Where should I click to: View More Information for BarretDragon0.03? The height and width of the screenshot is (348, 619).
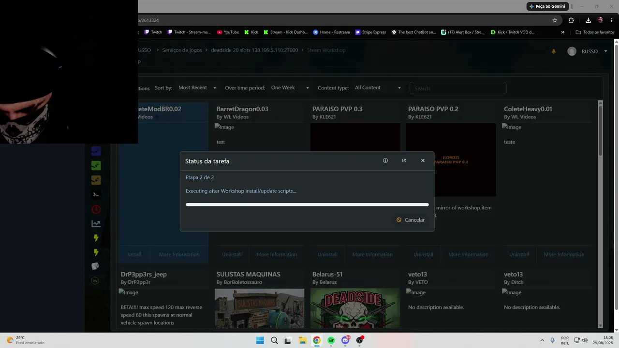[277, 254]
